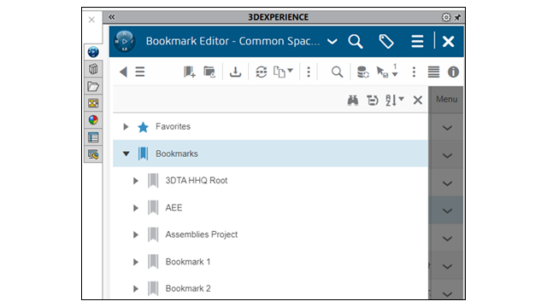Expand the AEE bookmark node
Image resolution: width=547 pixels, height=307 pixels.
135,208
